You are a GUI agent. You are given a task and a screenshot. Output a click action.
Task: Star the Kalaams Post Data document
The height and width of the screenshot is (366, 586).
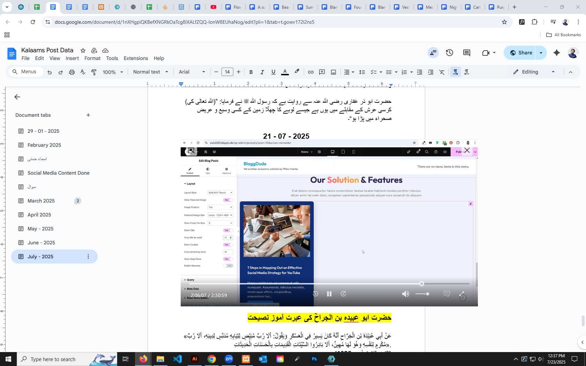coord(83,51)
